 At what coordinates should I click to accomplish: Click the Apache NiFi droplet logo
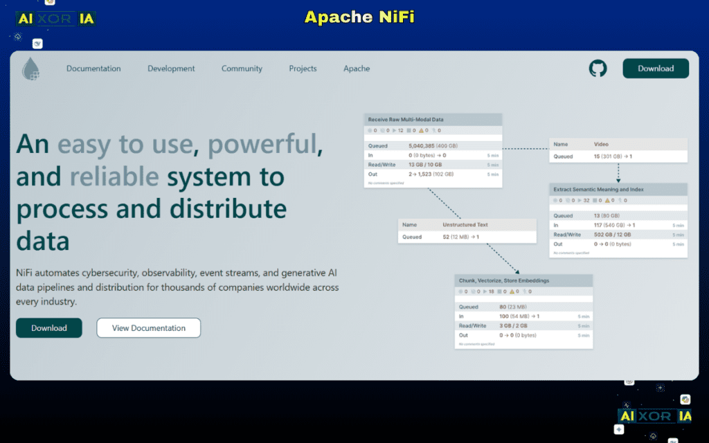[x=30, y=69]
